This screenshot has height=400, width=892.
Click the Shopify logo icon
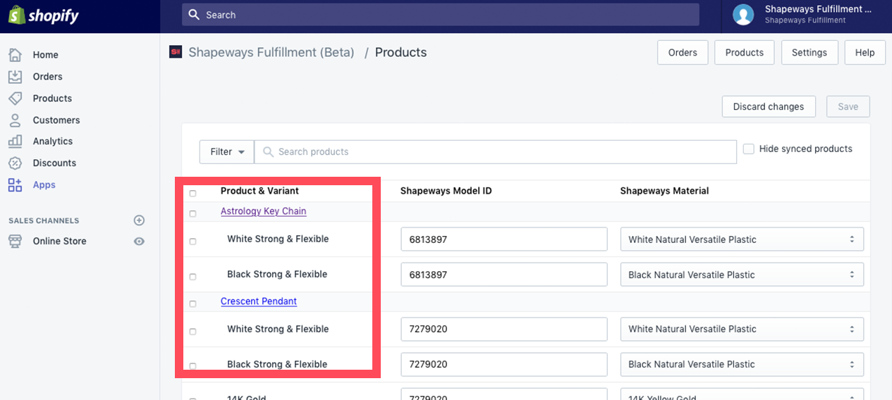tap(16, 15)
